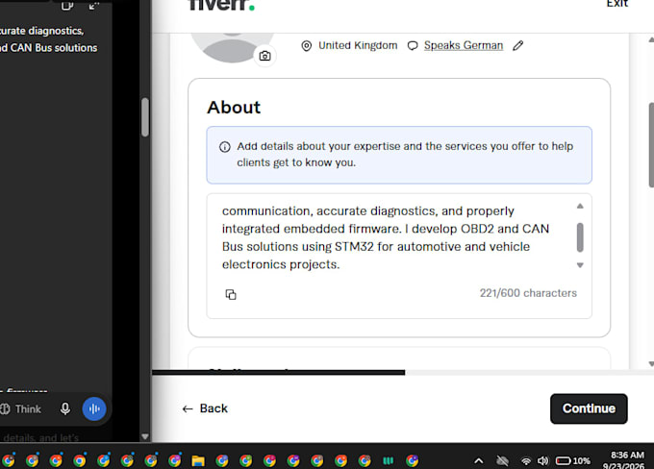Screen dimensions: 654x469
Task: Open the Wi-Fi network flyout
Action: [526, 461]
